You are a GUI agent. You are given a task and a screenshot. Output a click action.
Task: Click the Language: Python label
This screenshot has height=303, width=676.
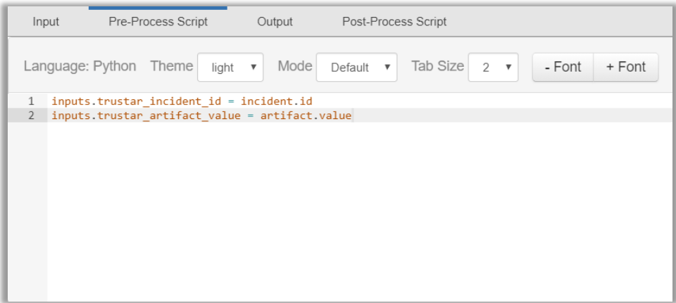click(80, 66)
